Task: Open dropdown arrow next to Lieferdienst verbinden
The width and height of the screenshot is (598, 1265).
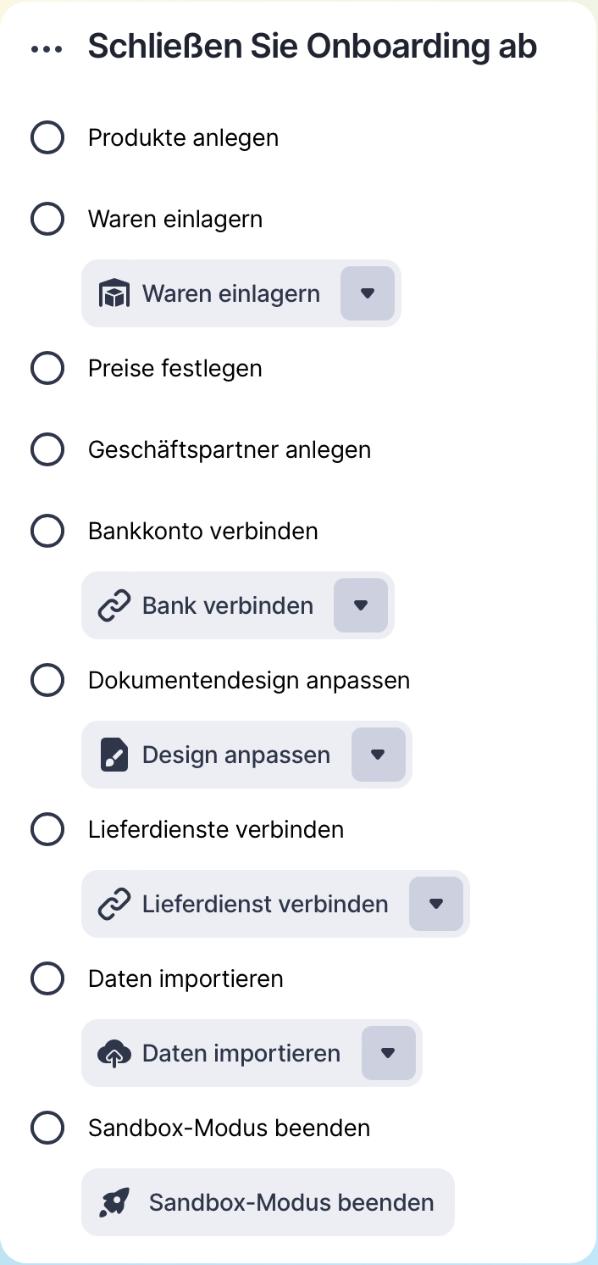Action: pyautogui.click(x=436, y=904)
